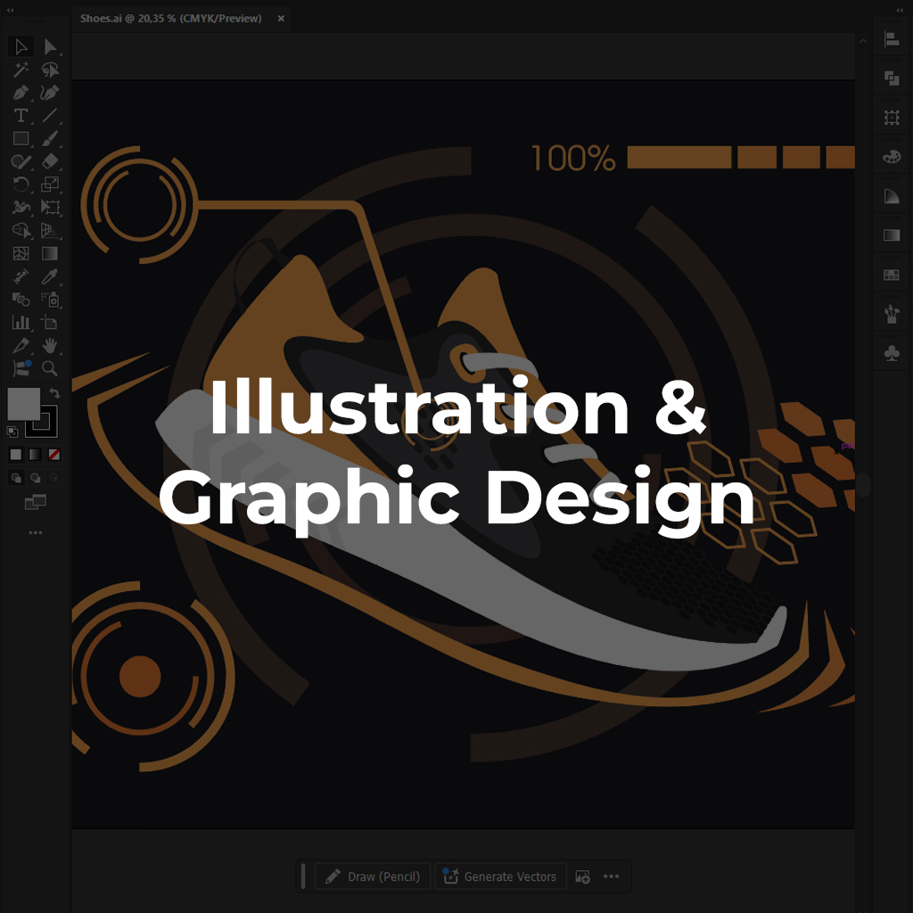Switch to Gradient paint mode
The height and width of the screenshot is (913, 913).
[x=35, y=455]
